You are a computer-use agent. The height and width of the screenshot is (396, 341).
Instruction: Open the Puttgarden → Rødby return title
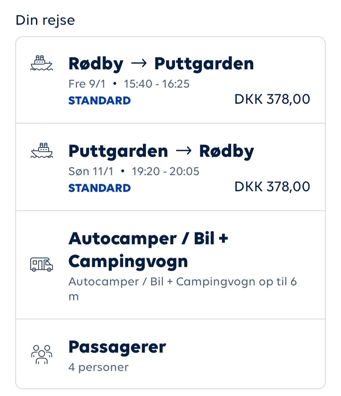[x=161, y=151]
